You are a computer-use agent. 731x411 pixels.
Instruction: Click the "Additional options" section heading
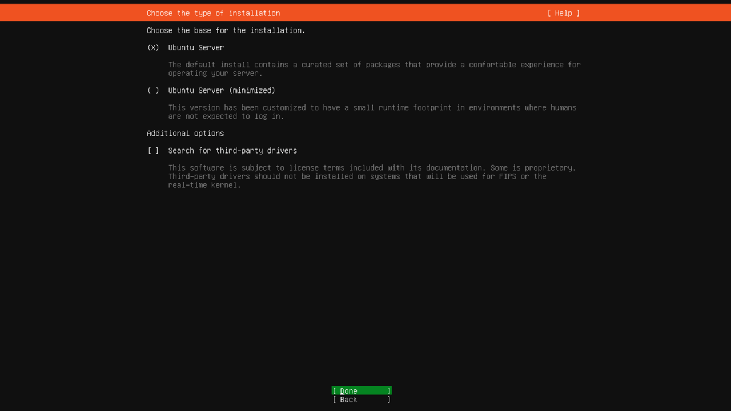pos(185,134)
